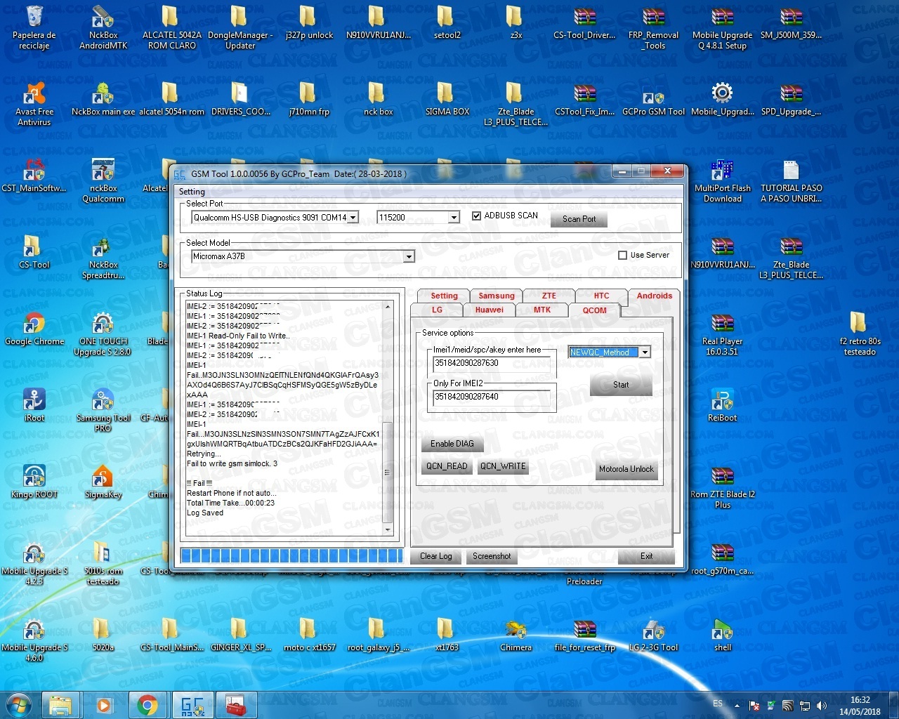Enable the Use Server checkbox

tap(622, 256)
